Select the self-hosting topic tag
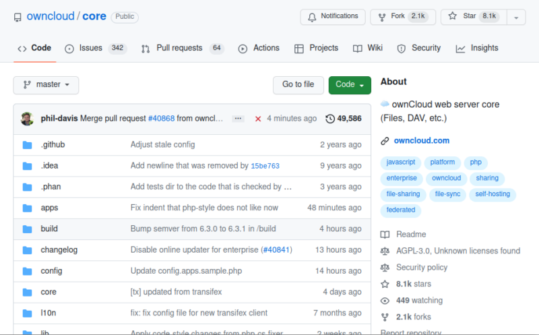Screen dimensions: 539x335 tap(493, 194)
